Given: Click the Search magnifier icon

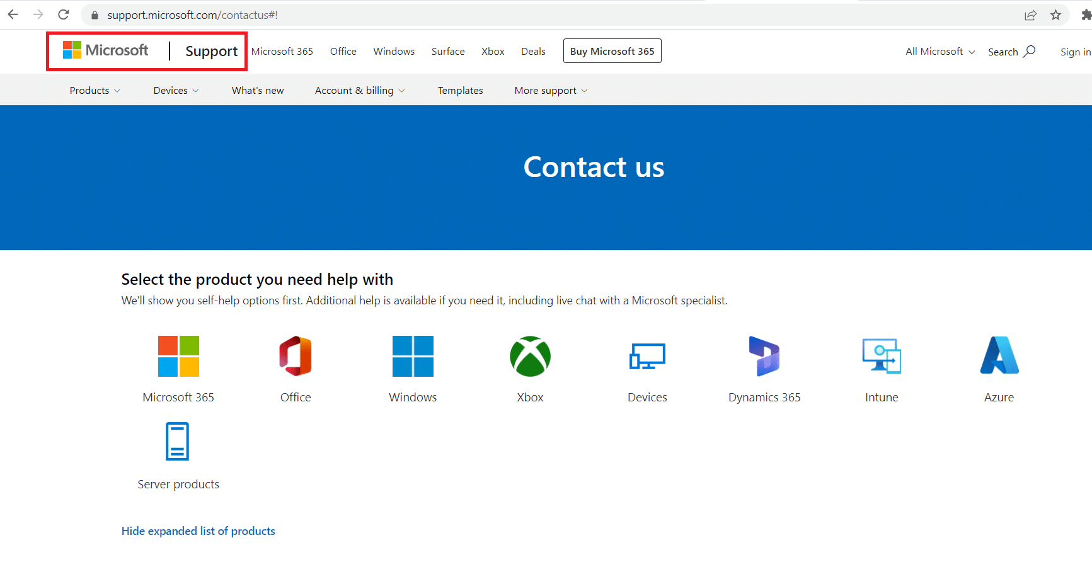Looking at the screenshot, I should 1029,51.
